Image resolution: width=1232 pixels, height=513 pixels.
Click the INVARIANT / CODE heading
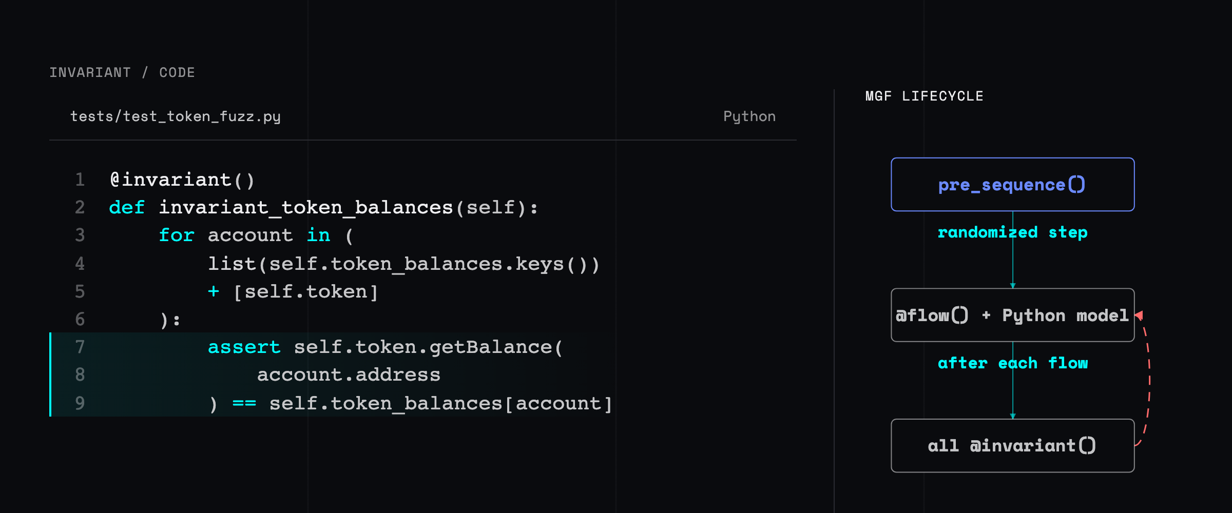tap(122, 72)
